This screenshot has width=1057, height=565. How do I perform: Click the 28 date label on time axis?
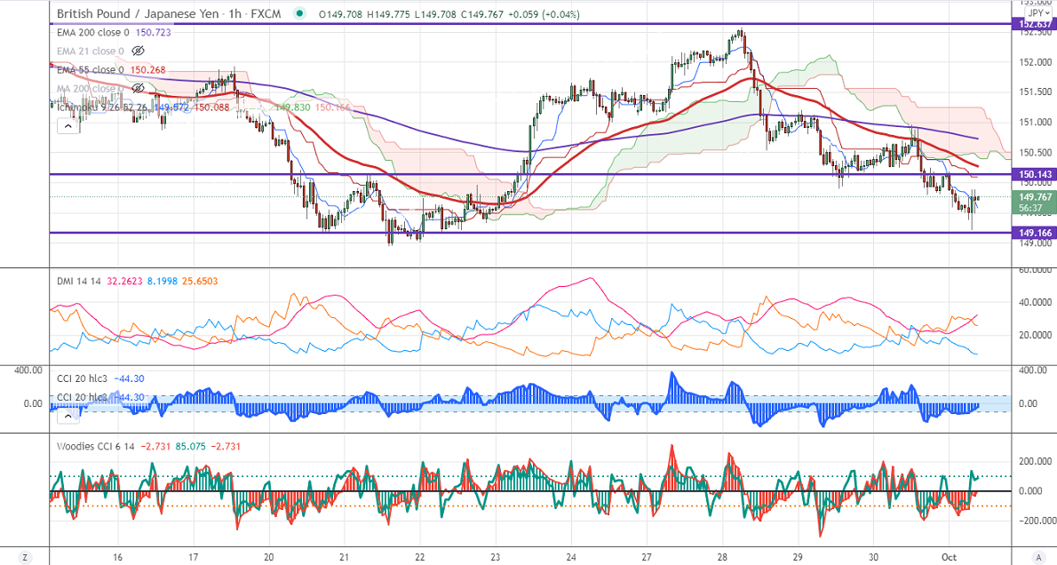[x=722, y=558]
